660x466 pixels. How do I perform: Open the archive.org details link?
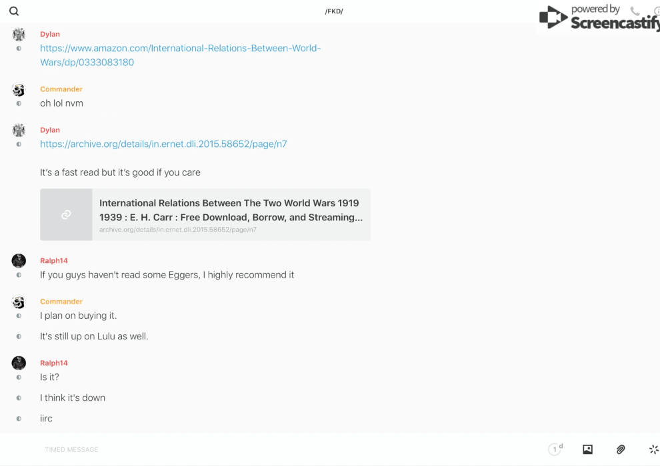click(x=163, y=144)
